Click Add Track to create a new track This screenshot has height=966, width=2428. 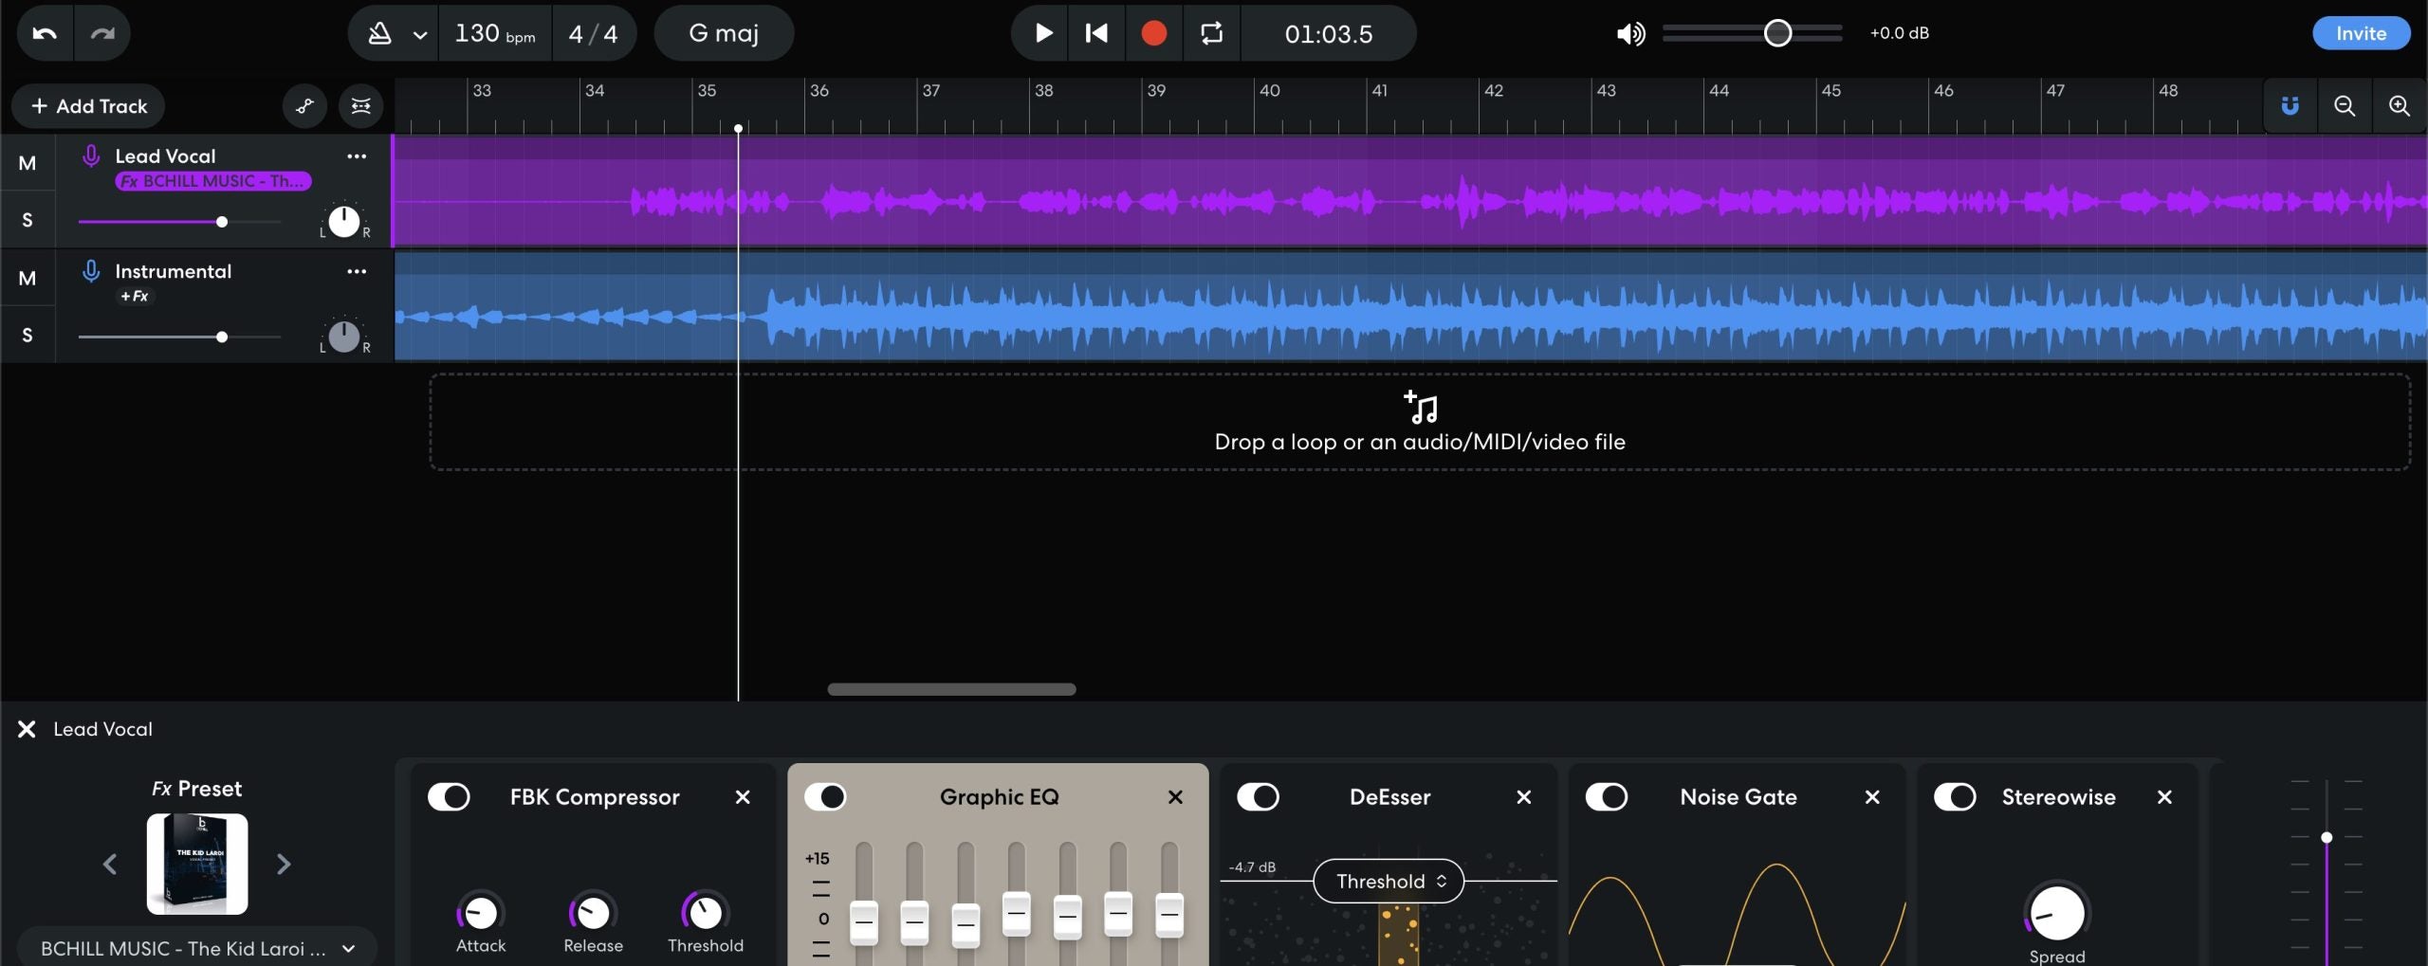(86, 105)
